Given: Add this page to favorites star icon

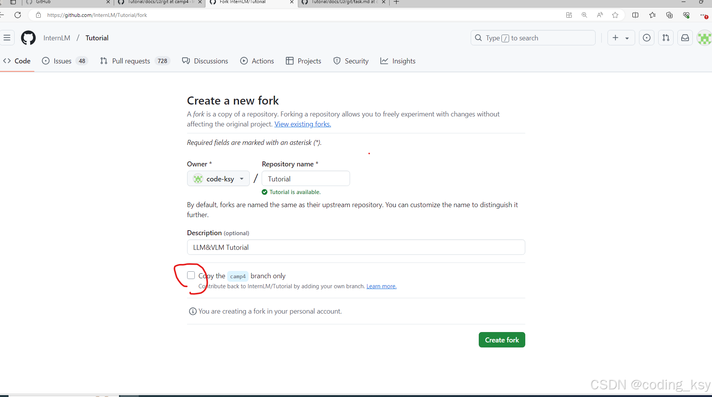Looking at the screenshot, I should point(615,15).
